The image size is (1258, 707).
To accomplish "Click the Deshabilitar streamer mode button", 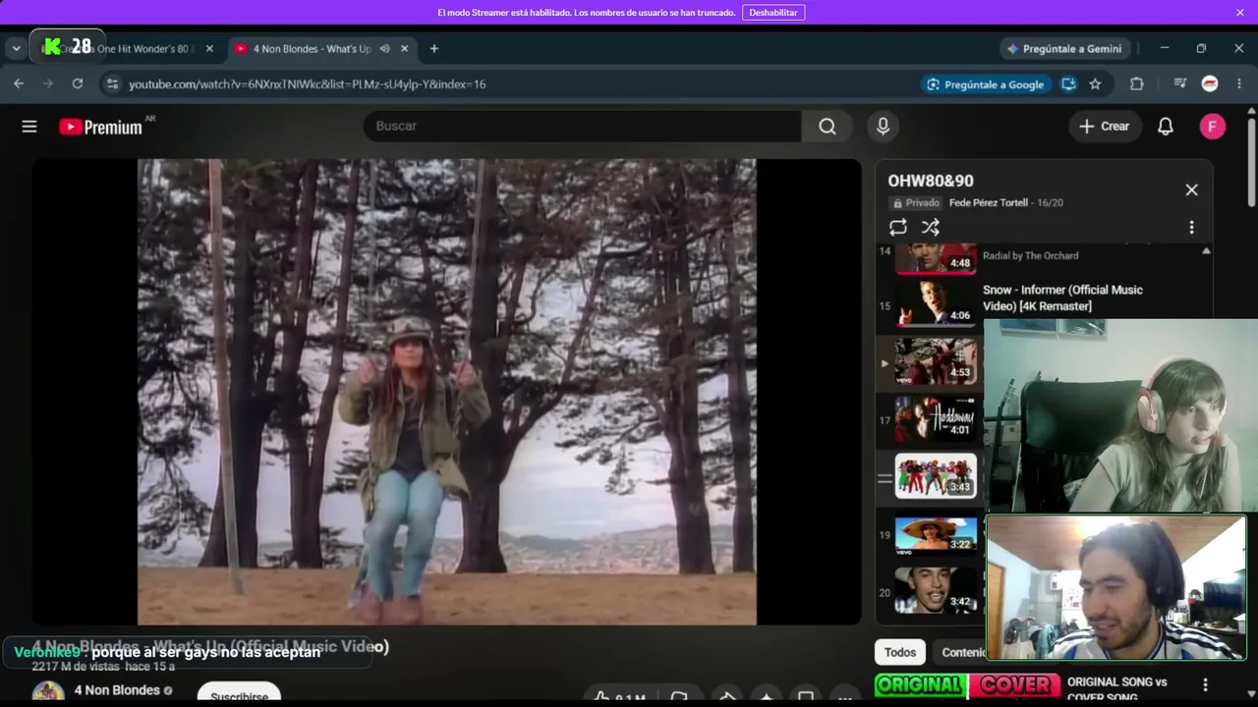I will click(773, 13).
